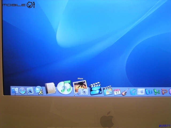This screenshot has height=128, width=171.
Task: Launch Microsoft PowerPoint orange P icon
Action: click(x=164, y=91)
